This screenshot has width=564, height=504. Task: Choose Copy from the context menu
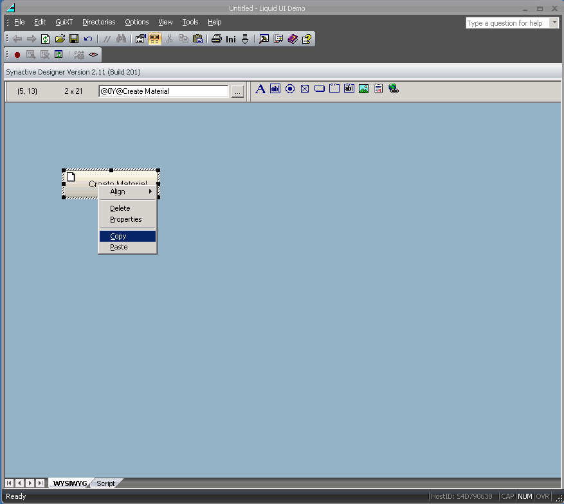[x=127, y=237]
